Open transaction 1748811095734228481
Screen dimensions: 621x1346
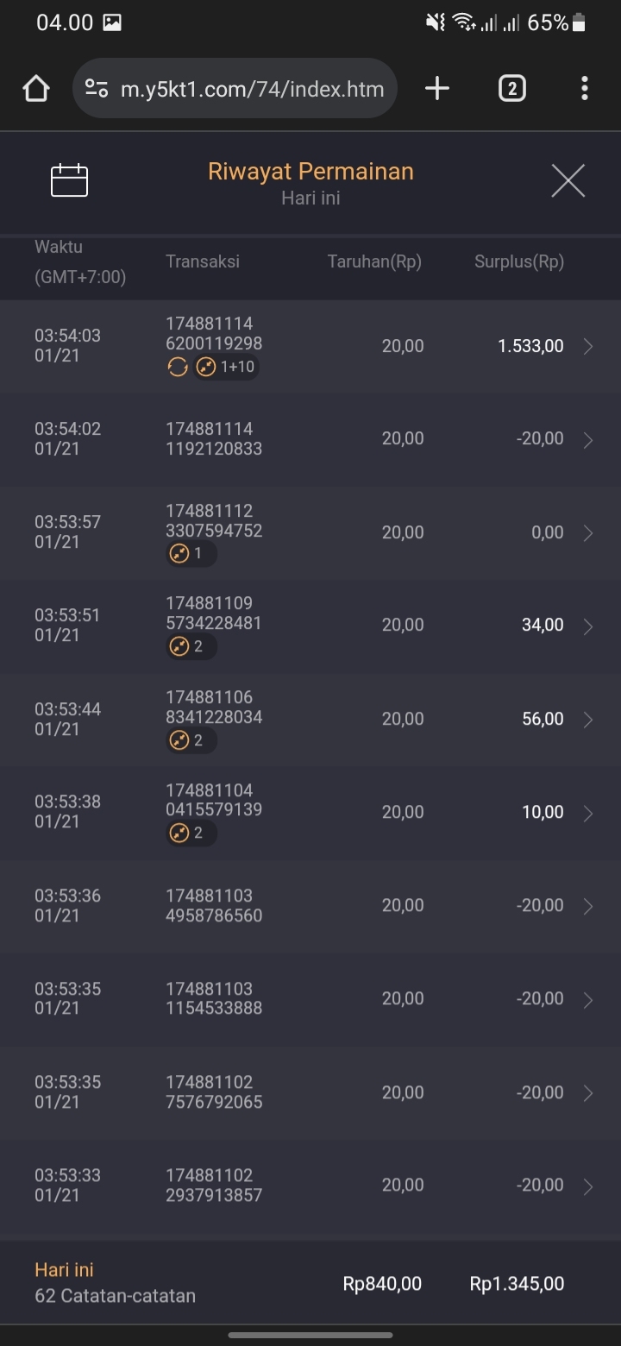214,613
